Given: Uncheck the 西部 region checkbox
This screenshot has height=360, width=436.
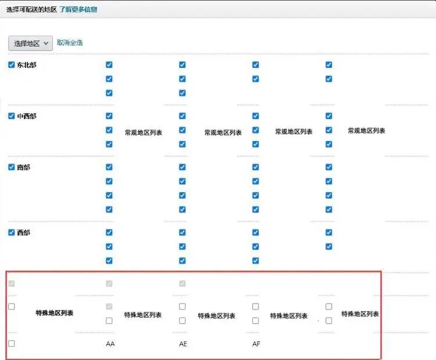Looking at the screenshot, I should click(12, 232).
